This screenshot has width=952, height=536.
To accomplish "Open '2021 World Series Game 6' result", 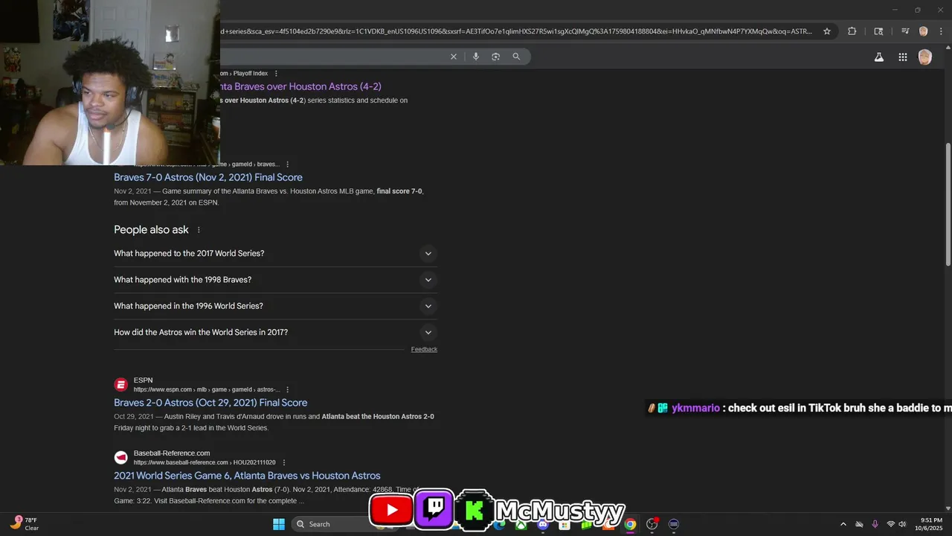I will point(247,476).
